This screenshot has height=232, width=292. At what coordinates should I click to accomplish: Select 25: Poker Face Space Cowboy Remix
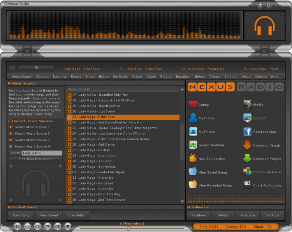pyautogui.click(x=123, y=139)
